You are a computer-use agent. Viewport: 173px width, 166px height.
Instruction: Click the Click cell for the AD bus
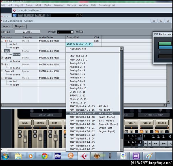point(97,41)
